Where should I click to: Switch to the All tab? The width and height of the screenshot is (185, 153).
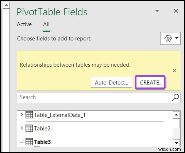click(46, 24)
